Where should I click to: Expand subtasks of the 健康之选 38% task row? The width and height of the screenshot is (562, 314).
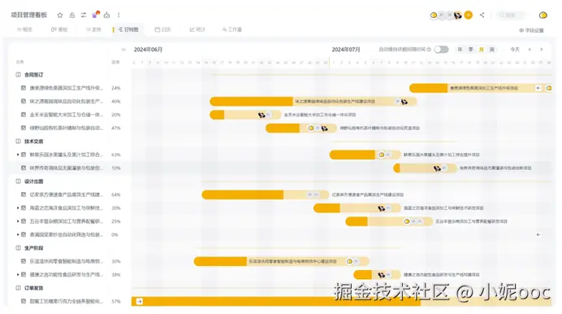pos(18,274)
